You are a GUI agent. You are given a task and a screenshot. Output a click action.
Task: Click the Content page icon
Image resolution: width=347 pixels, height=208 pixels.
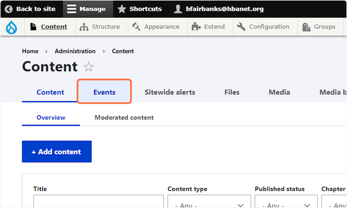33,26
